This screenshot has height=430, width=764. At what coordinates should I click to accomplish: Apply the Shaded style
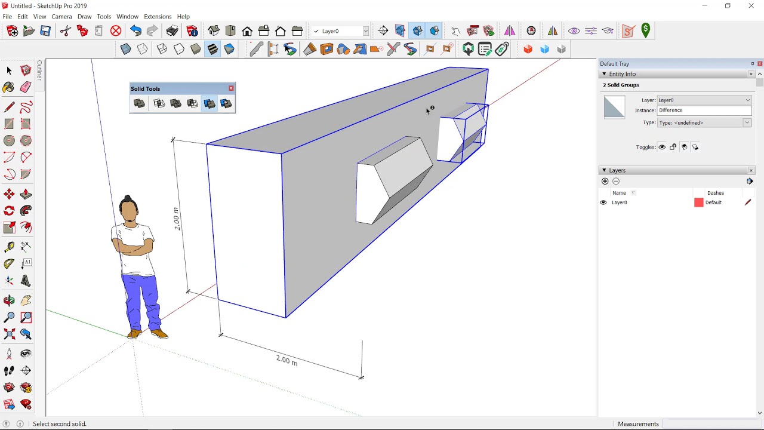click(196, 50)
